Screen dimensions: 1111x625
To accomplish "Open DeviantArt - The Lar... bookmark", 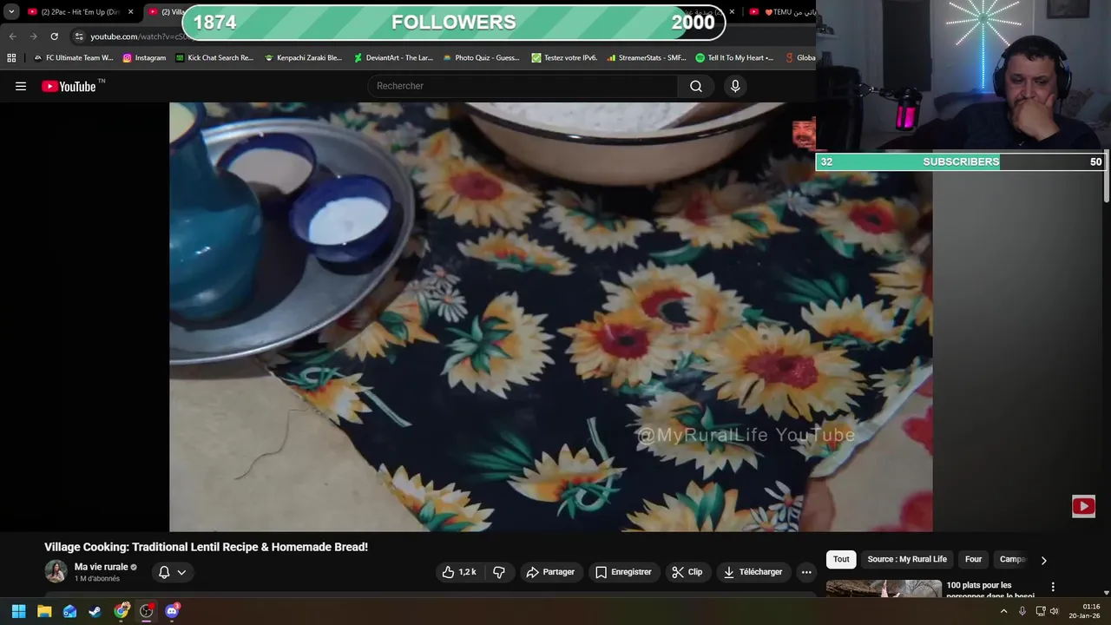I will [x=393, y=58].
